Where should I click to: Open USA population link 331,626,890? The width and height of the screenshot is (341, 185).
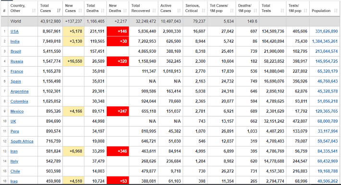click(x=327, y=32)
